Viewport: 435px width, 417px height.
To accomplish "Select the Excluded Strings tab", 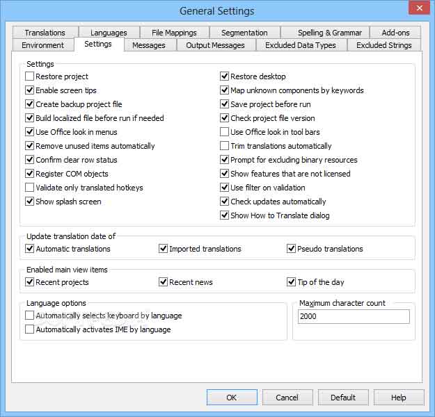I will click(383, 45).
